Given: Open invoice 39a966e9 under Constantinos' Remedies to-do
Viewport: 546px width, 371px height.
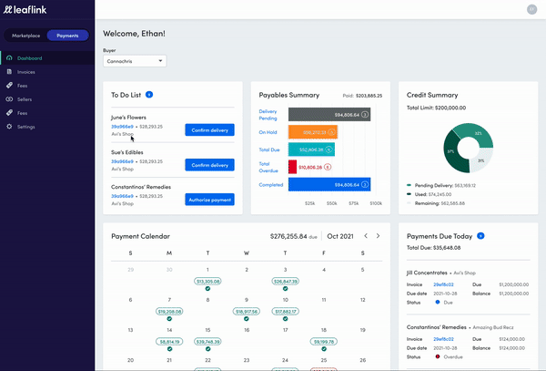Looking at the screenshot, I should point(122,196).
